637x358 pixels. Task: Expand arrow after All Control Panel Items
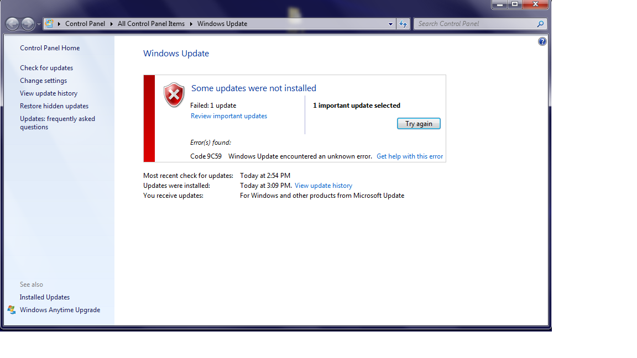(191, 24)
